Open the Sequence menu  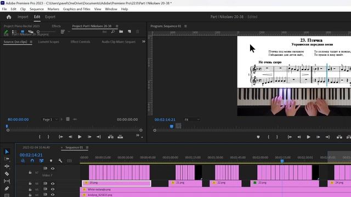(x=37, y=9)
